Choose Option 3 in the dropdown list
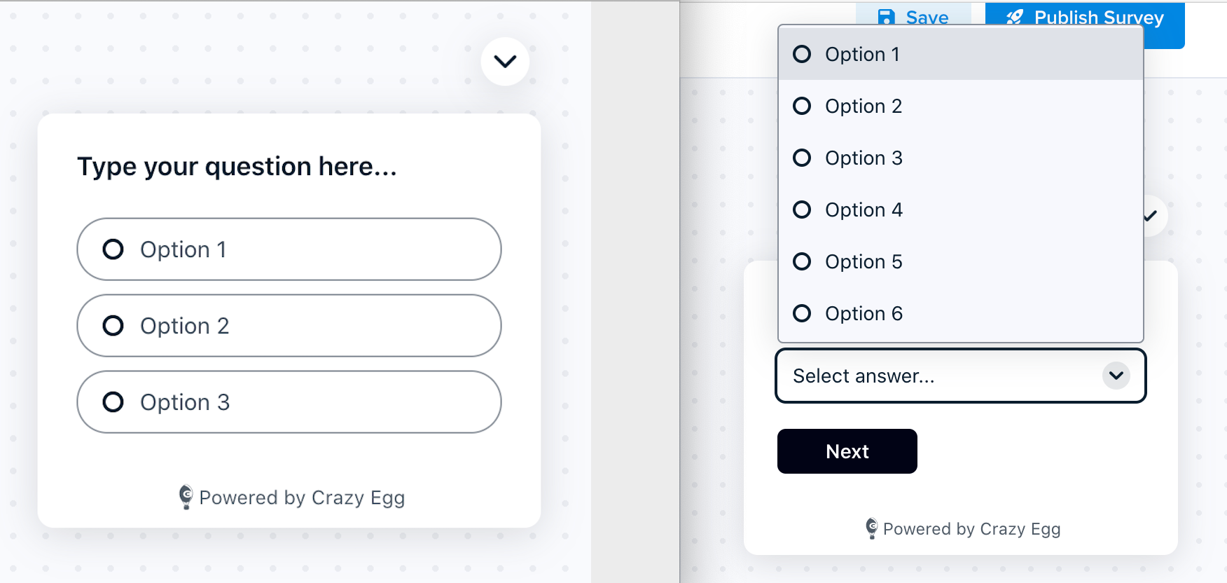Screen dimensions: 1227x583 [x=961, y=158]
